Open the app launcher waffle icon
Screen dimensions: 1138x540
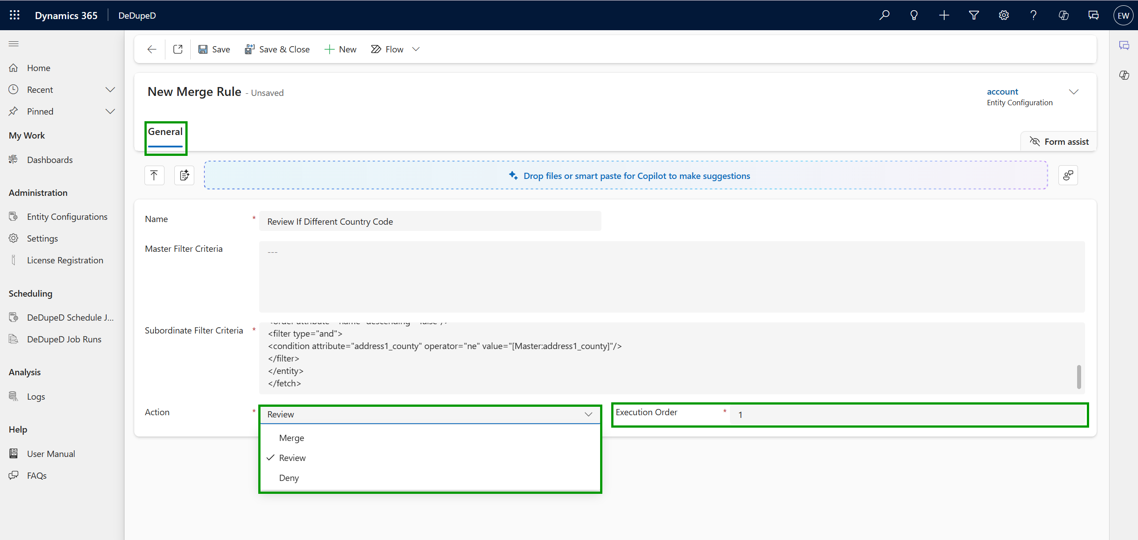click(15, 15)
